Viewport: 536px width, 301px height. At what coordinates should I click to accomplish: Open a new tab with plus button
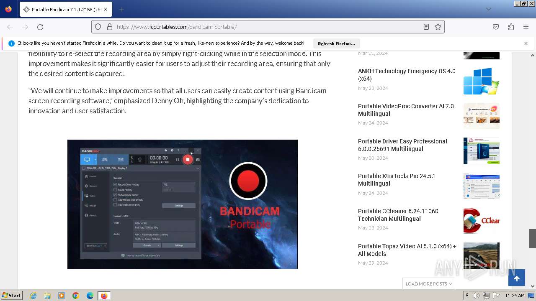(x=121, y=9)
